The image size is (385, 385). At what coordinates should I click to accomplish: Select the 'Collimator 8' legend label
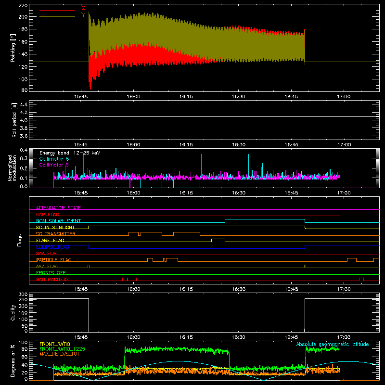pyautogui.click(x=54, y=159)
